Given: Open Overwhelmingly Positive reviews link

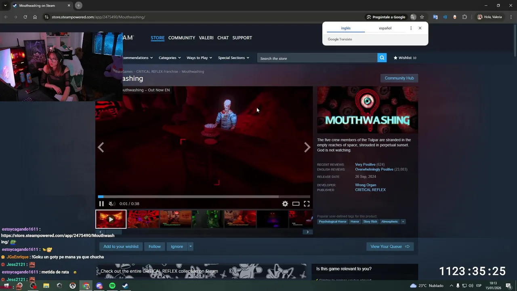Looking at the screenshot, I should point(374,169).
